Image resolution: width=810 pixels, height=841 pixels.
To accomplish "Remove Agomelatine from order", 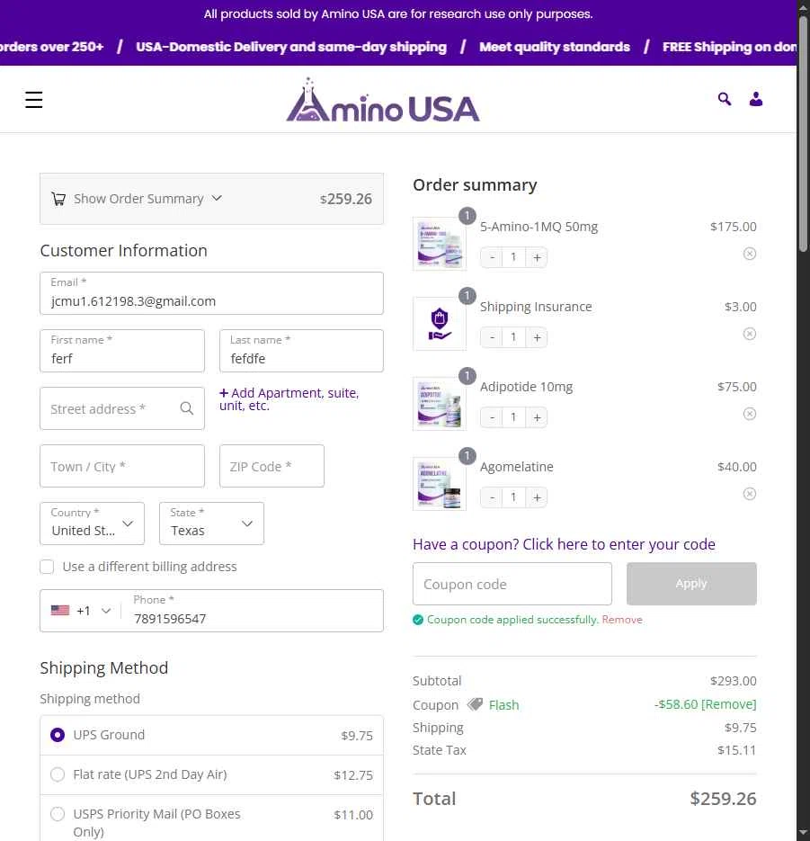I will tap(750, 494).
